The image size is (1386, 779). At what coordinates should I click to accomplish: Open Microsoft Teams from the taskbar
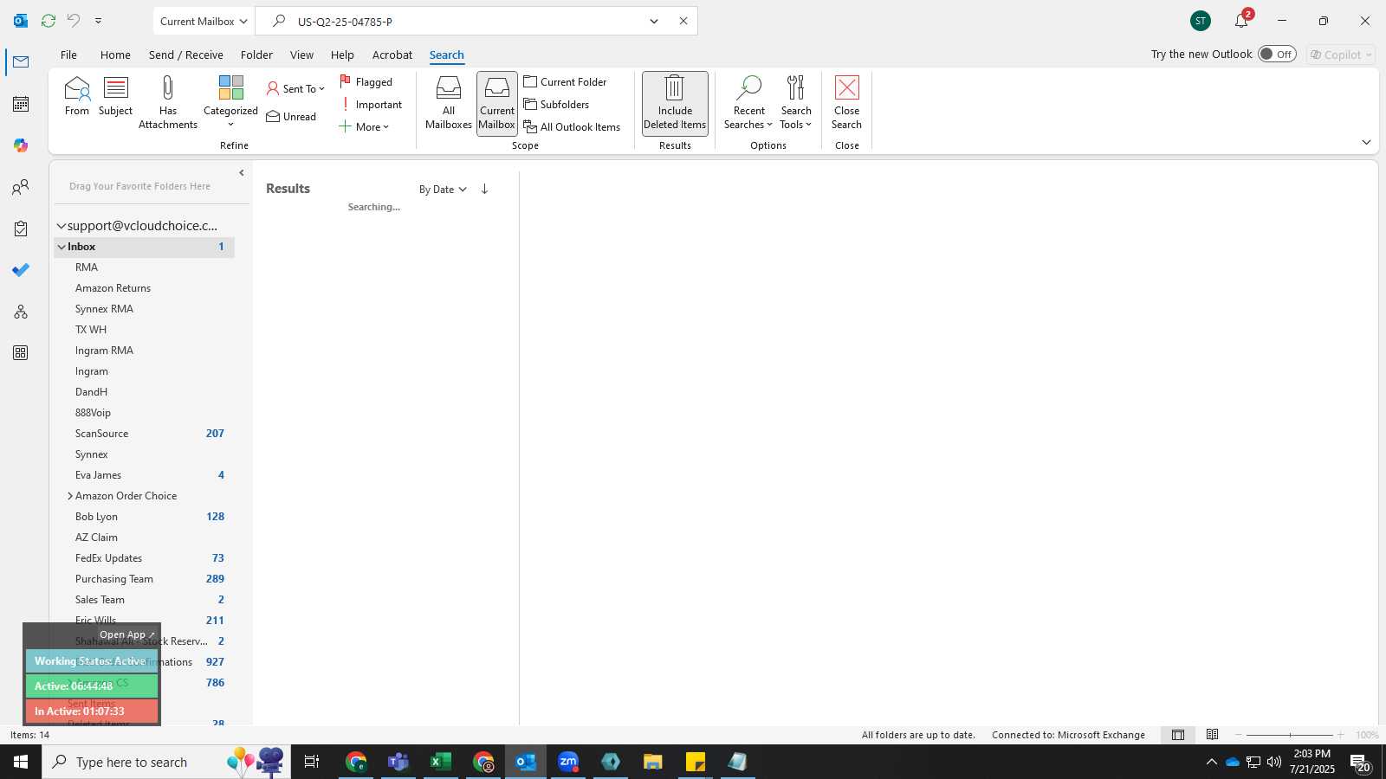coord(398,762)
